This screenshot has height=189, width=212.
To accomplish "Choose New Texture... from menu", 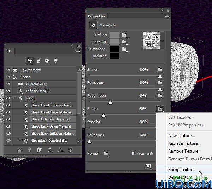I will [181, 135].
